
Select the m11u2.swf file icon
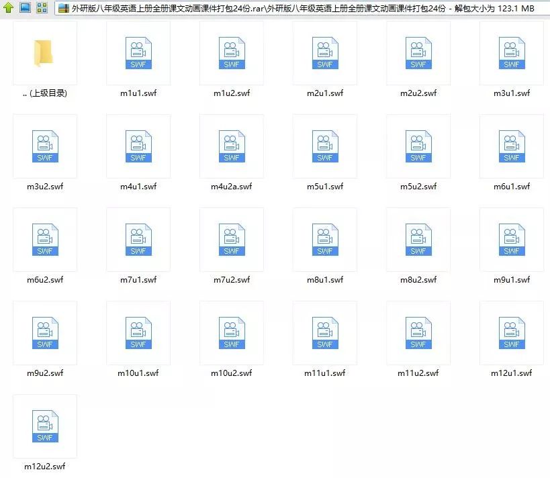click(x=418, y=333)
